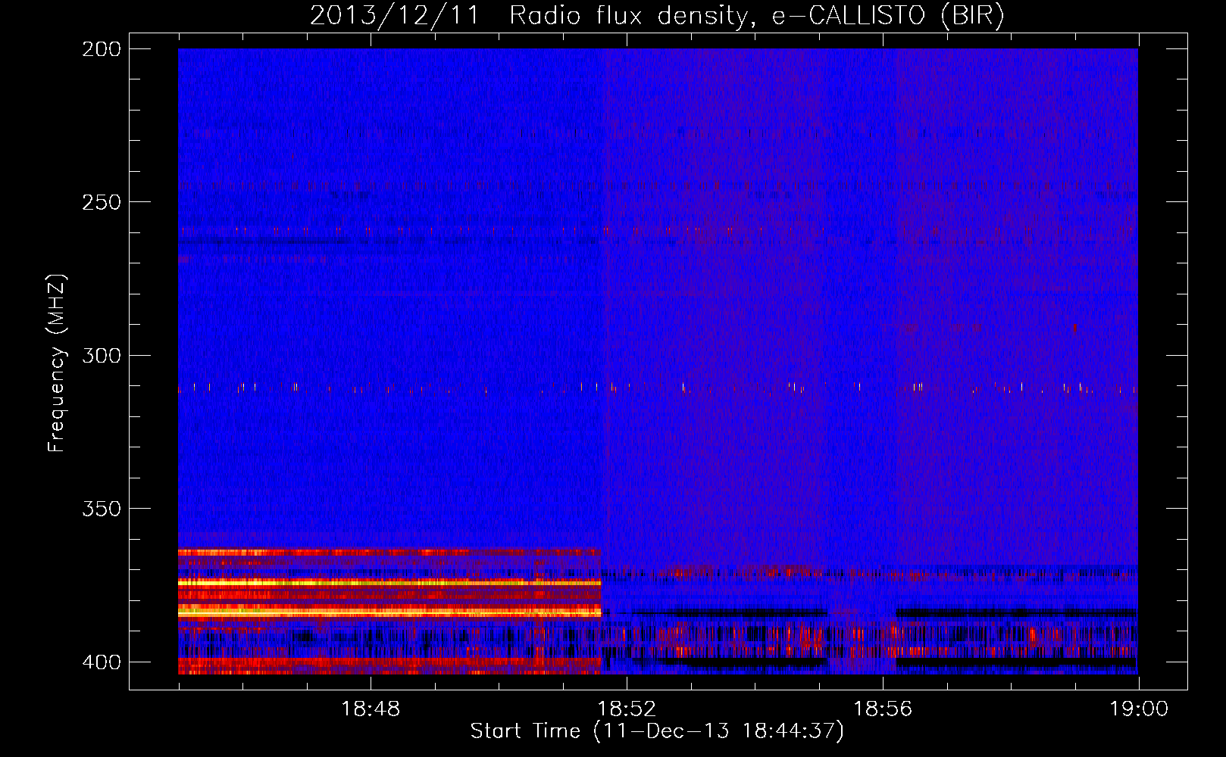Select the 400 frequency tick label
This screenshot has height=757, width=1226.
coord(102,662)
